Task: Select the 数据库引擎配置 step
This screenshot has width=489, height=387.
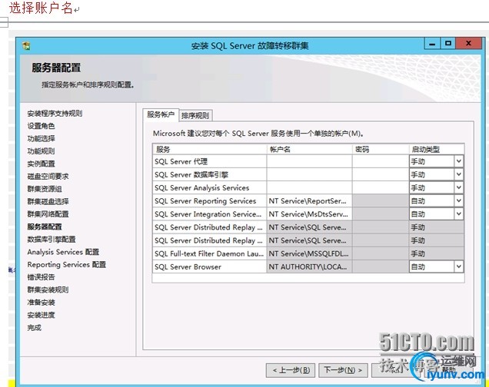Action: click(x=52, y=239)
